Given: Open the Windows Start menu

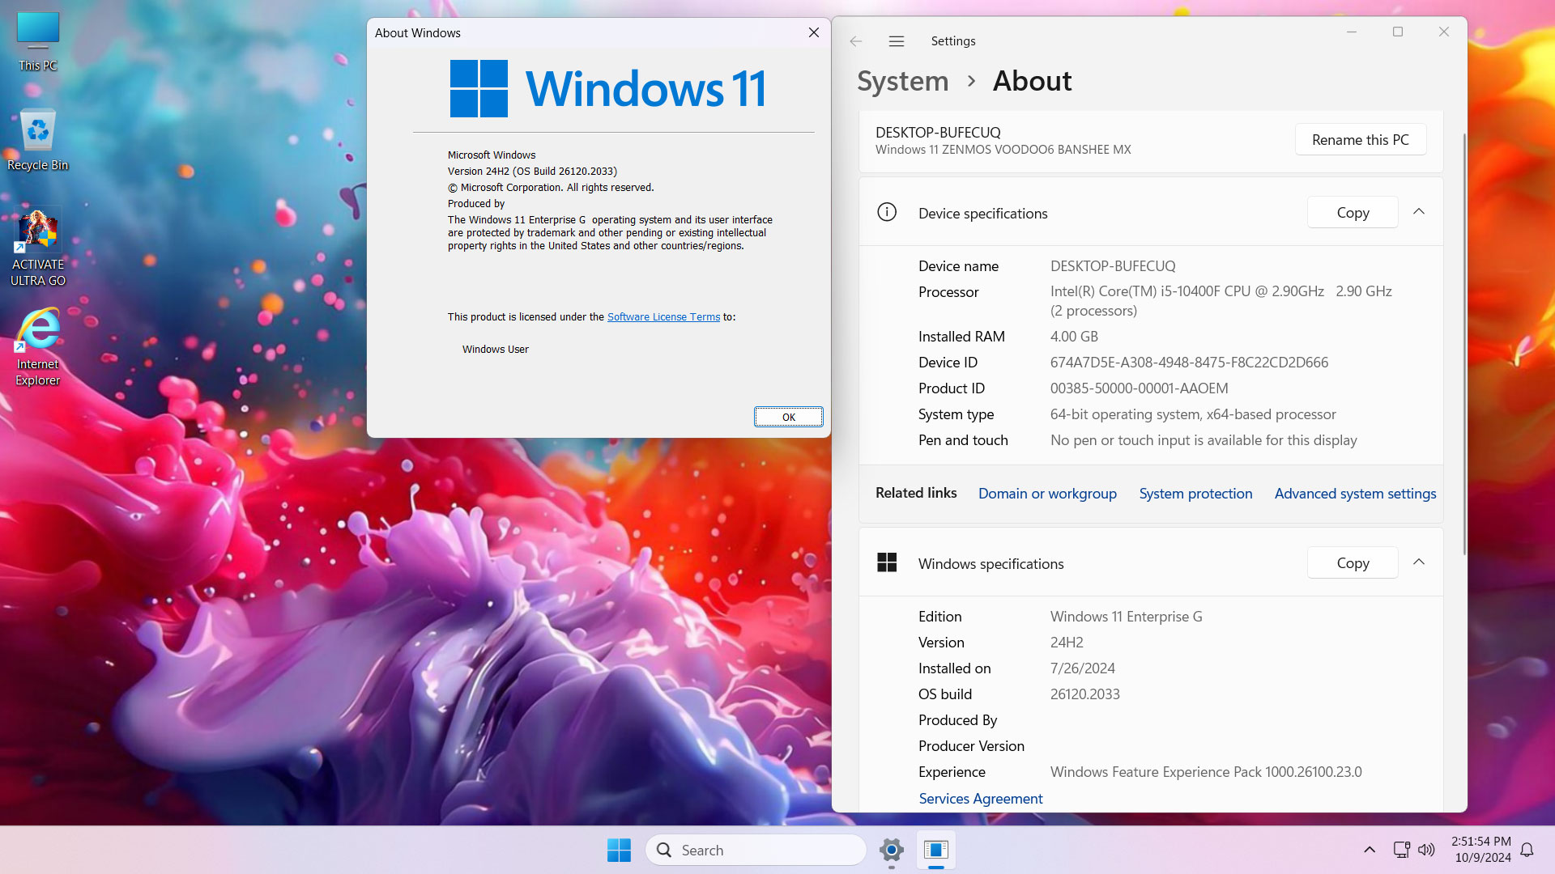Looking at the screenshot, I should click(619, 850).
